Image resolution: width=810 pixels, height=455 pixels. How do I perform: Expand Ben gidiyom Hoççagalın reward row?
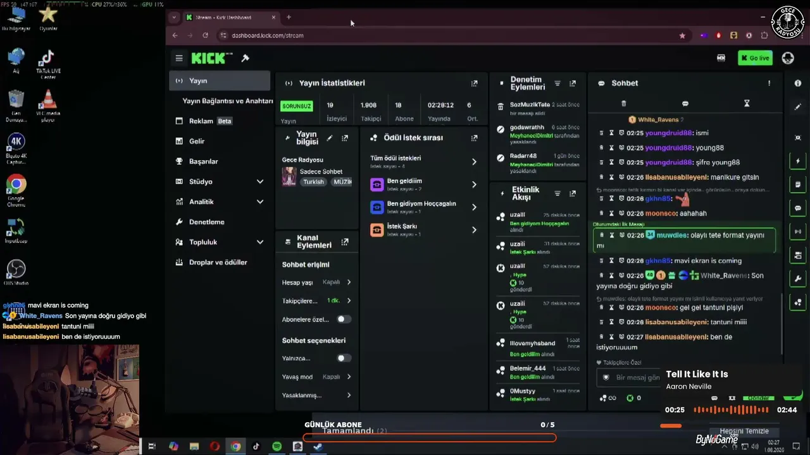(424, 207)
